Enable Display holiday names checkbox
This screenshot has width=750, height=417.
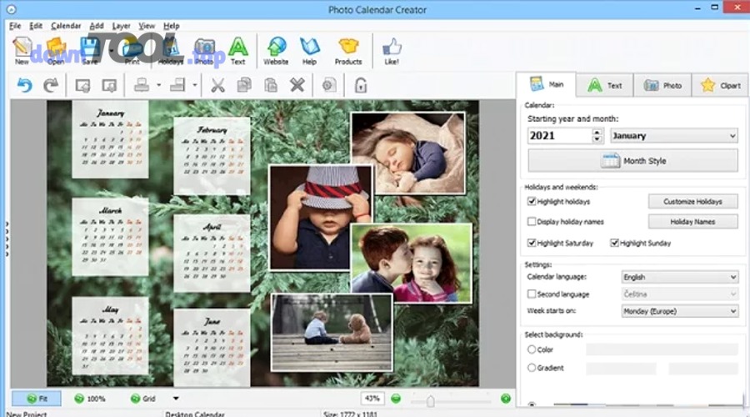pyautogui.click(x=532, y=222)
